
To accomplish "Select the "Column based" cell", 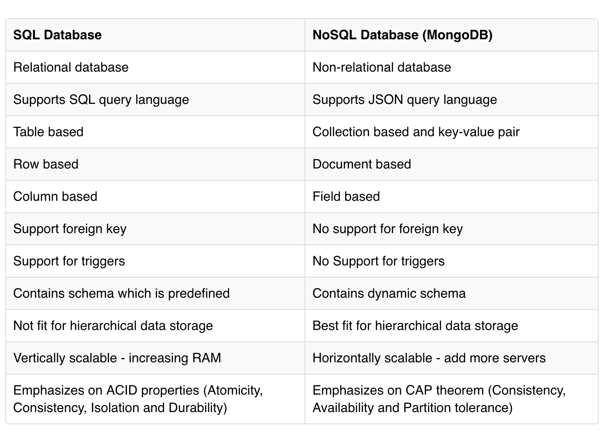I will click(55, 196).
